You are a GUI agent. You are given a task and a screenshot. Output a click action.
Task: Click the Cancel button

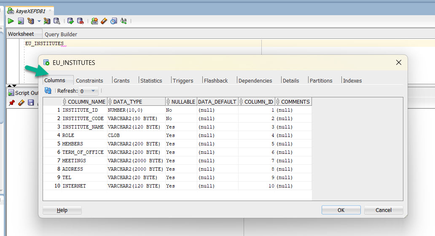[384, 210]
